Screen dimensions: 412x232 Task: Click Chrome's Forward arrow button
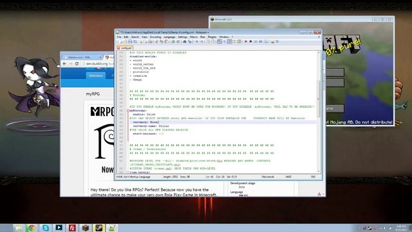pyautogui.click(x=71, y=64)
